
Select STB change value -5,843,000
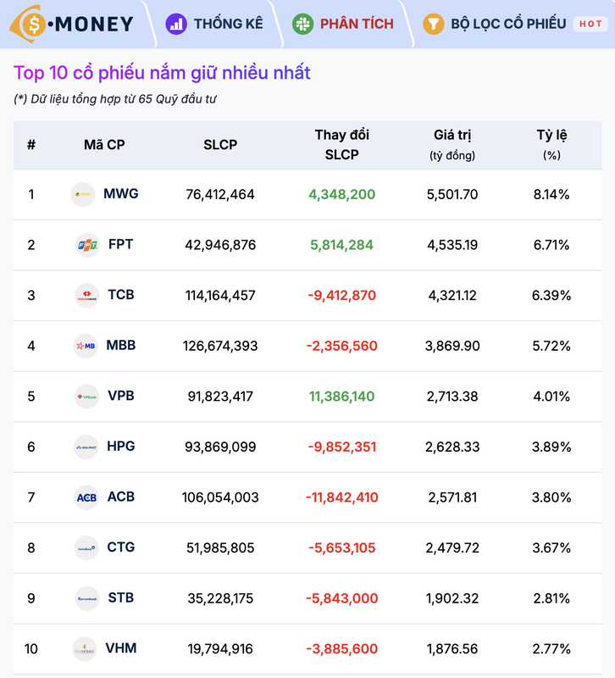point(342,599)
